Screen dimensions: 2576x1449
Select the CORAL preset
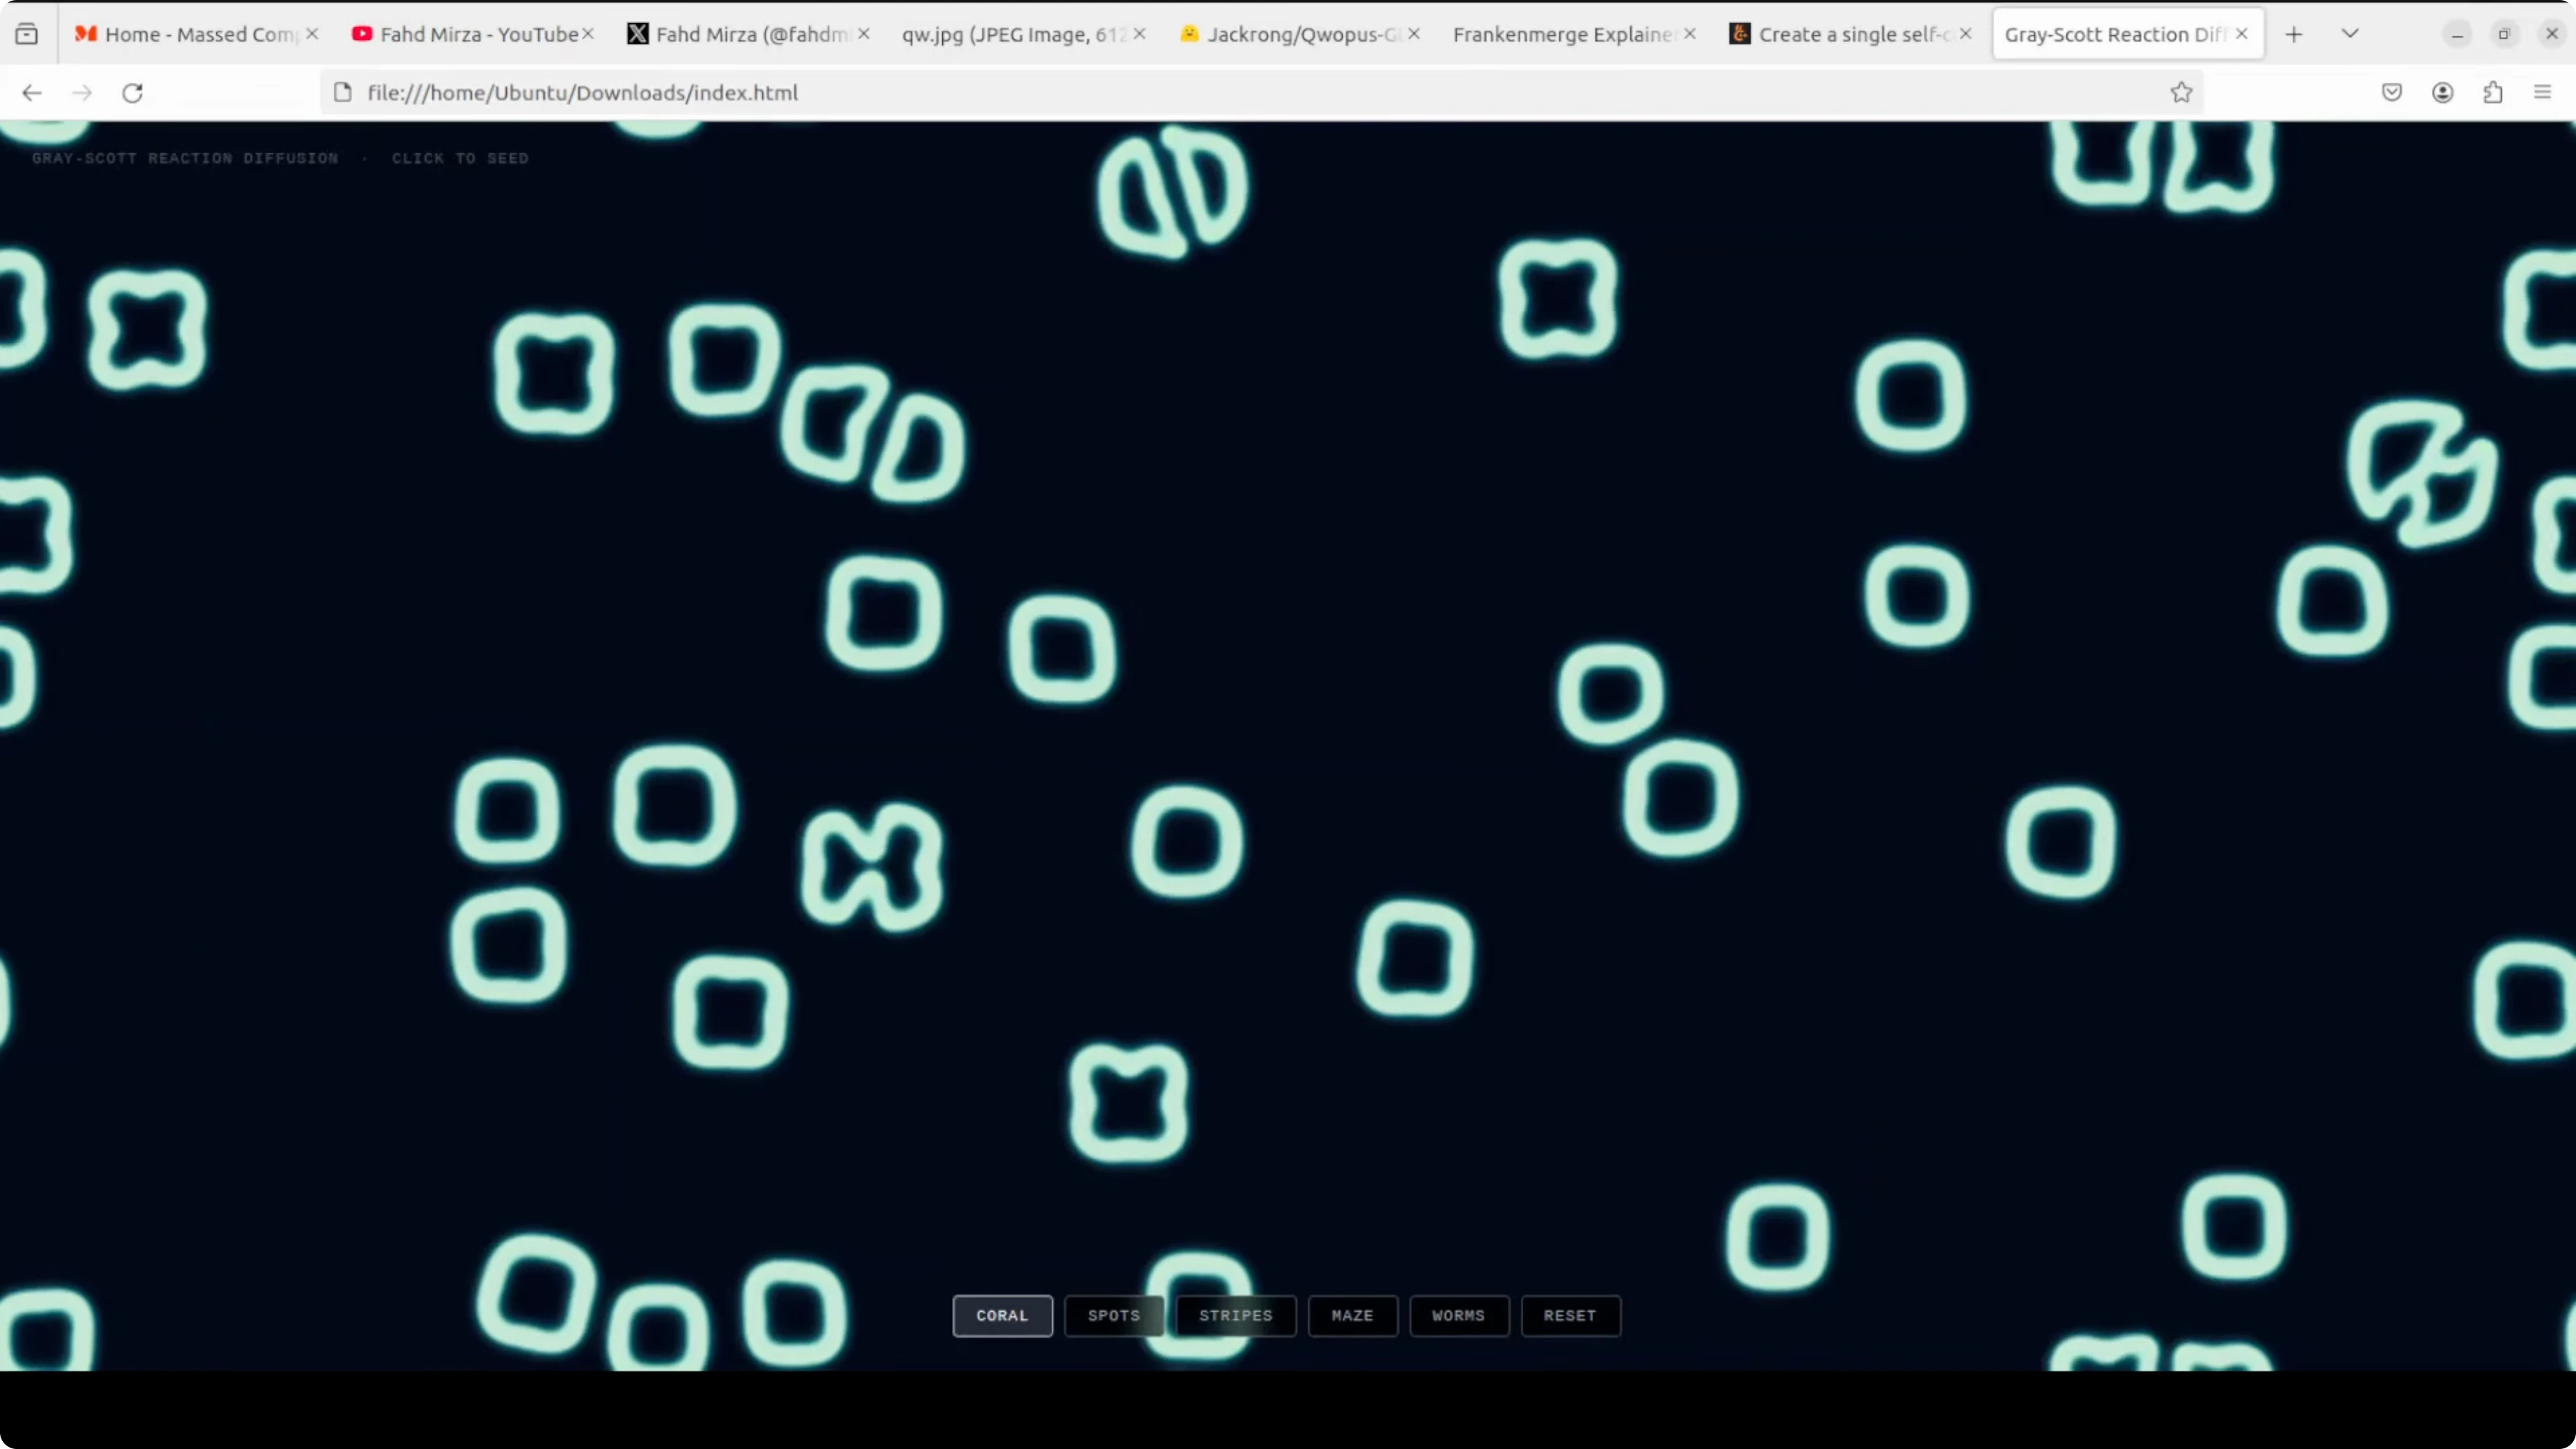1002,1315
